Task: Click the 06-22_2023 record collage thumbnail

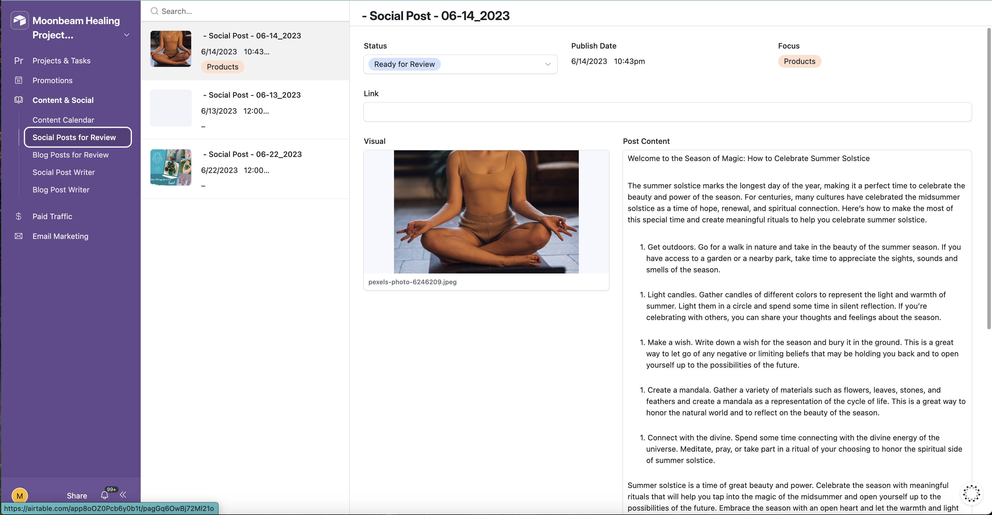Action: coord(171,168)
